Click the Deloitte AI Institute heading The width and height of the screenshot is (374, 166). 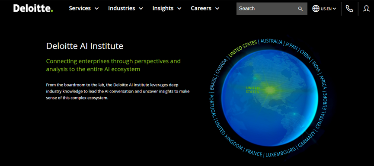tap(85, 46)
